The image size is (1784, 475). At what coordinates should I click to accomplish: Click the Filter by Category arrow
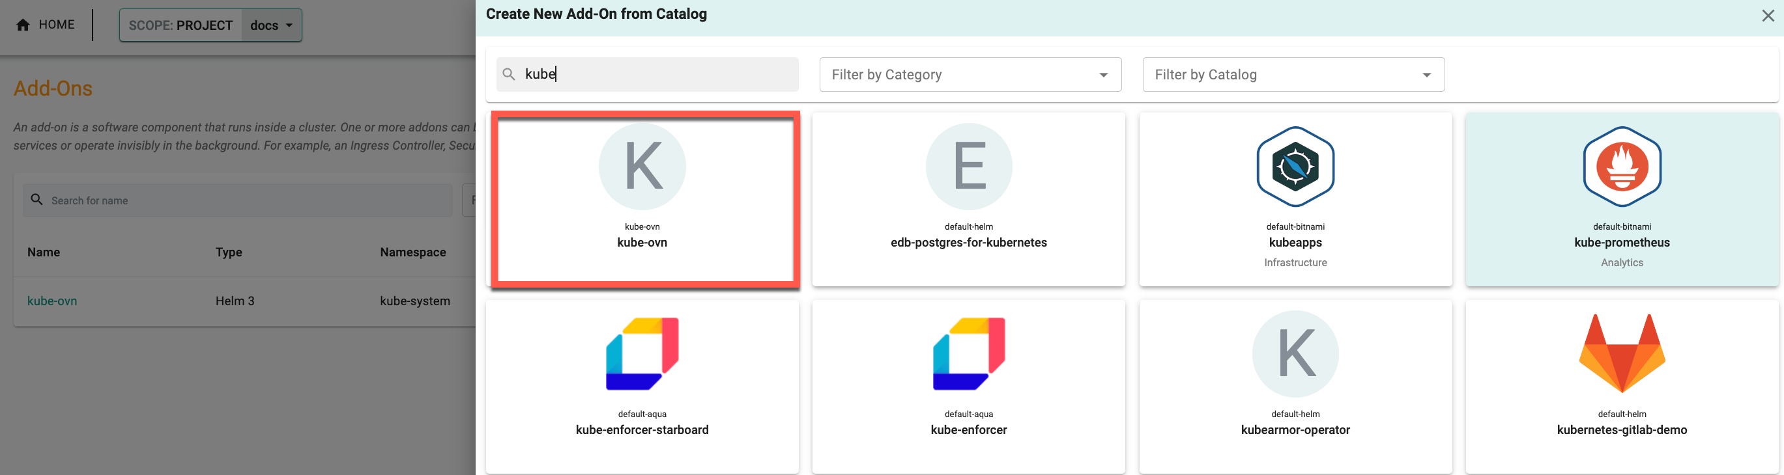coord(1103,75)
